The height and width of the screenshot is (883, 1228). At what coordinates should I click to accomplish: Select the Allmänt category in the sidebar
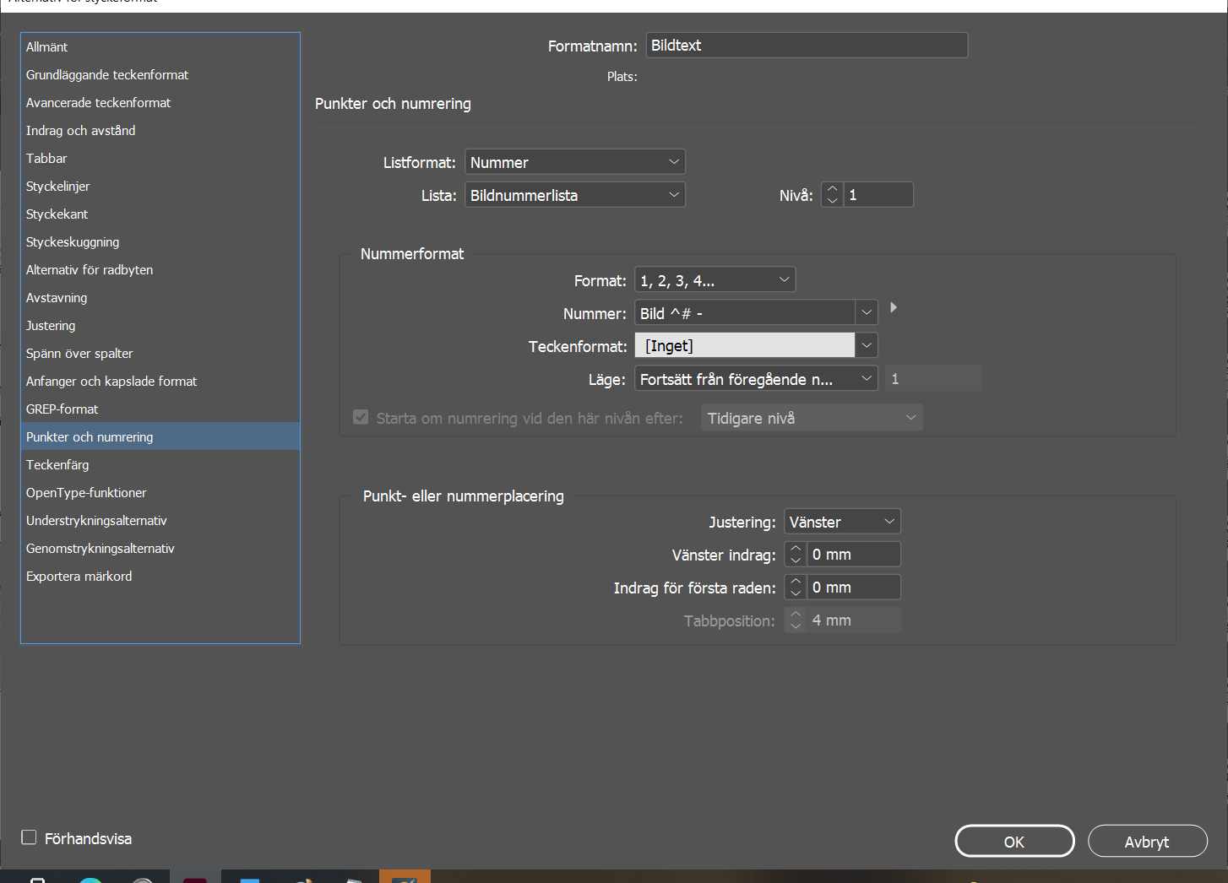click(x=46, y=46)
